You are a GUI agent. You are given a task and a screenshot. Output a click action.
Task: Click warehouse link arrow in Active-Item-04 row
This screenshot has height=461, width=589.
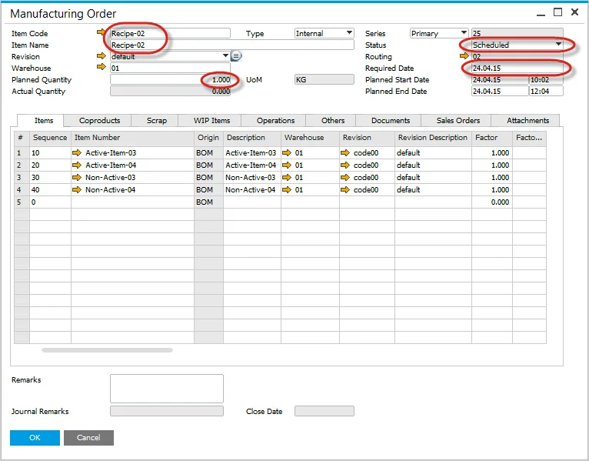tap(287, 165)
